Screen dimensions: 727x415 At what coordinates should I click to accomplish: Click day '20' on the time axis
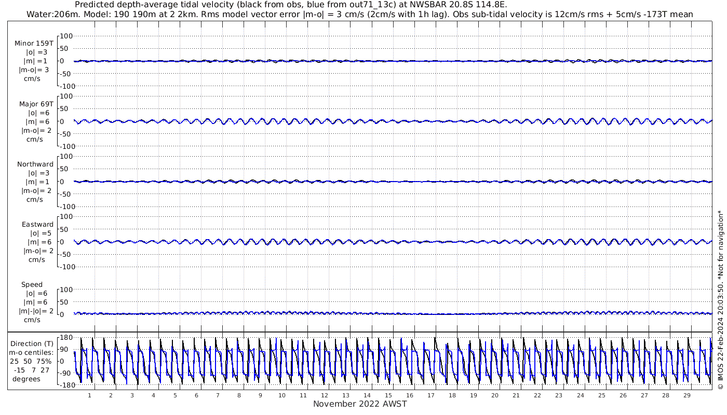495,395
